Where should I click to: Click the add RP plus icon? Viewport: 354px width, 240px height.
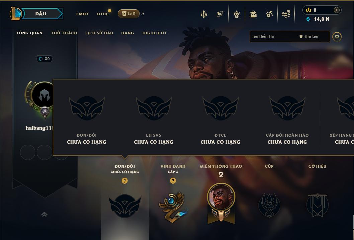[336, 10]
